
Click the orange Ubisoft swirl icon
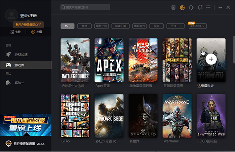pos(182,7)
